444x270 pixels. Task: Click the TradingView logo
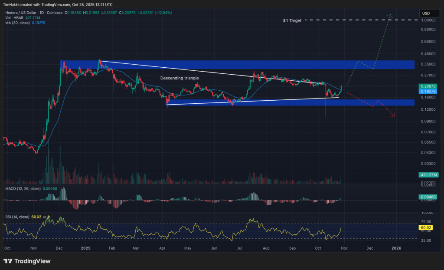point(26,262)
